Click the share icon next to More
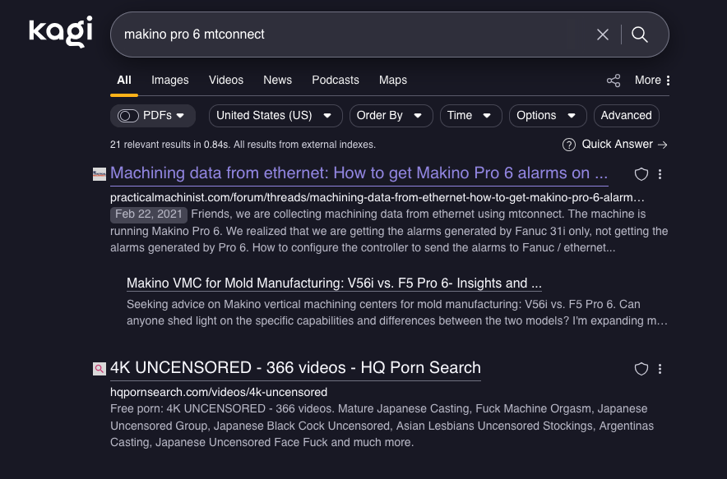This screenshot has width=727, height=479. [x=614, y=81]
